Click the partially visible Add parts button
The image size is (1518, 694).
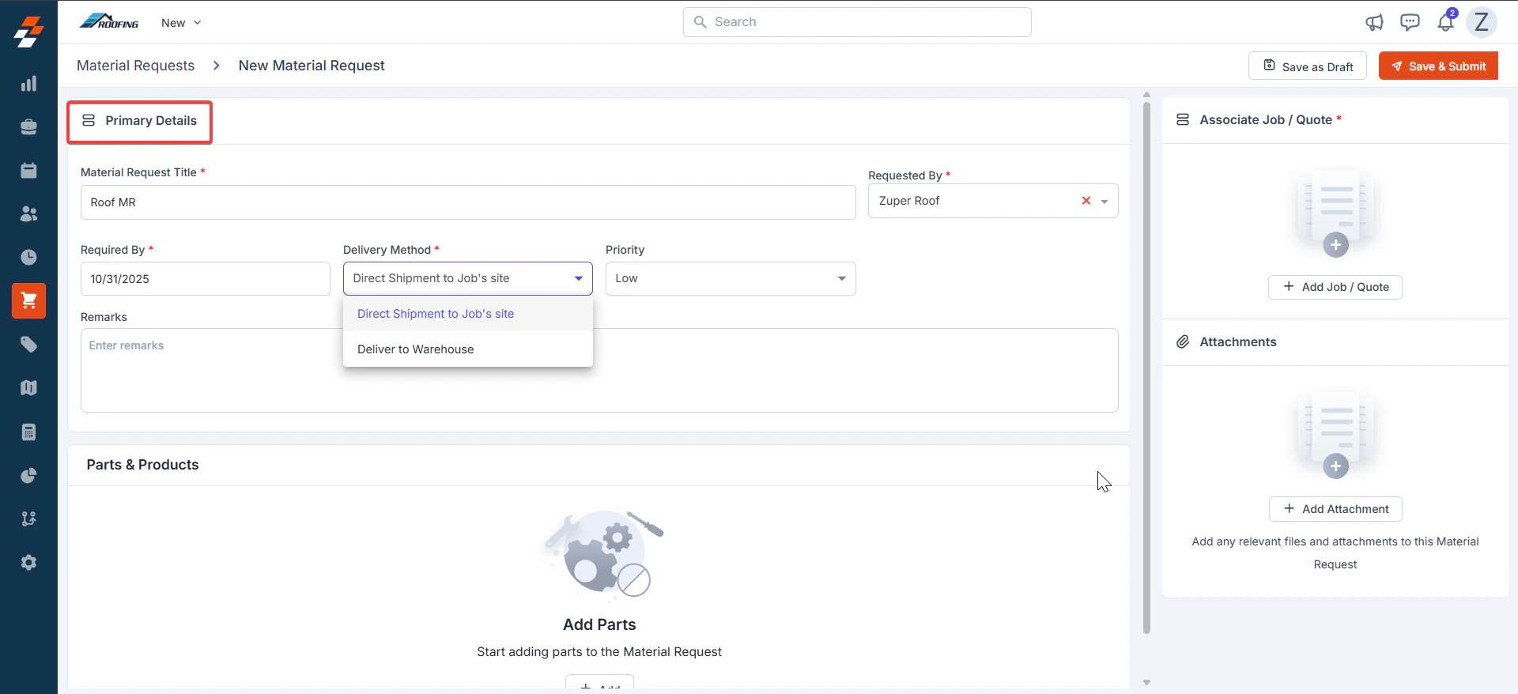[x=599, y=683]
